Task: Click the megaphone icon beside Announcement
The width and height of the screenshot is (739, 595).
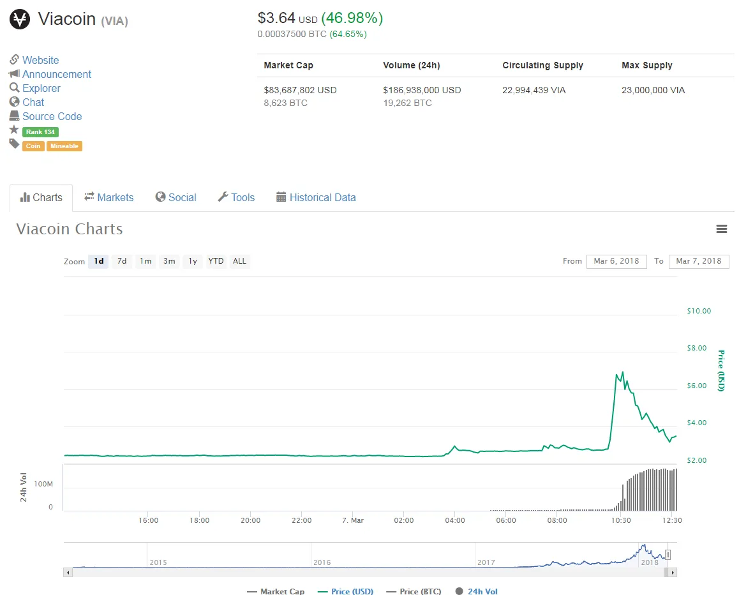Action: 14,73
